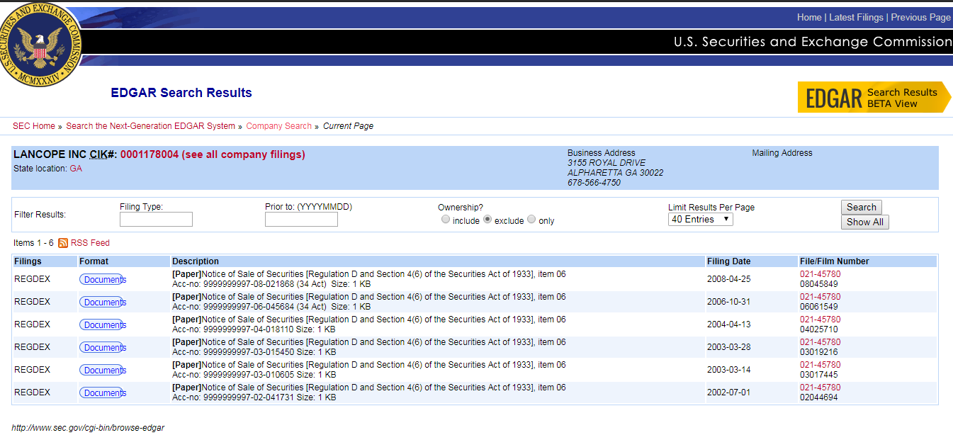
Task: Click the LANCOPE INC company name
Action: tap(50, 154)
